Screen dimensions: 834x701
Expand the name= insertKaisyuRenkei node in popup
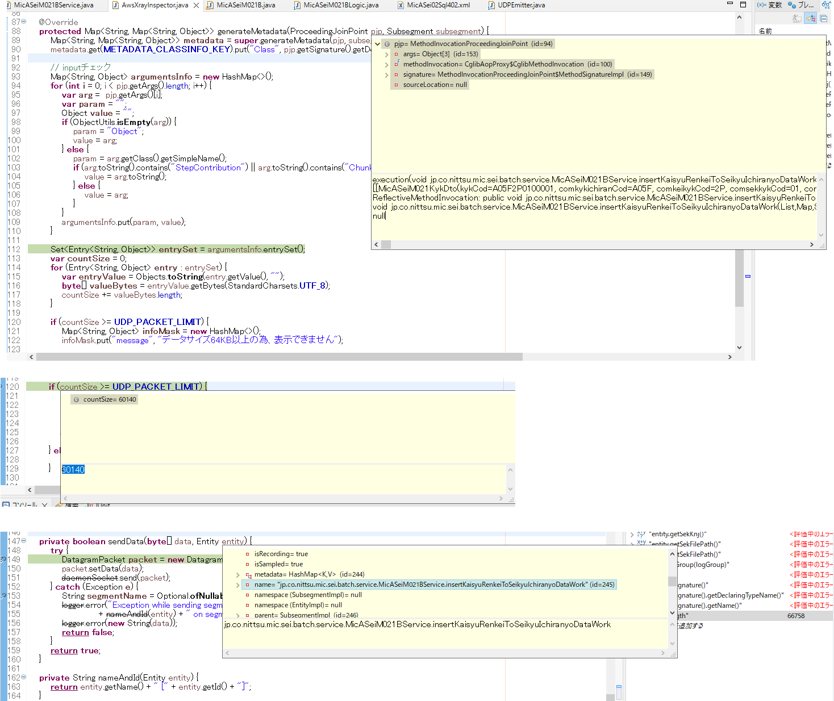237,584
